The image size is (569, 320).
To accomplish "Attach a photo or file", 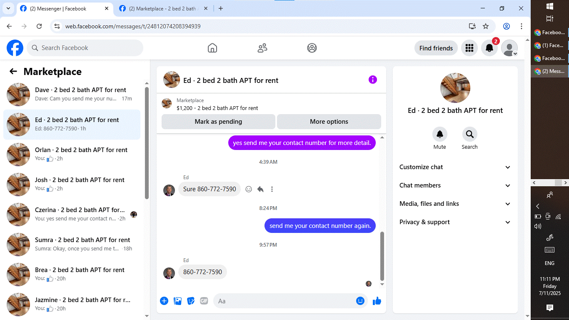I will click(178, 301).
